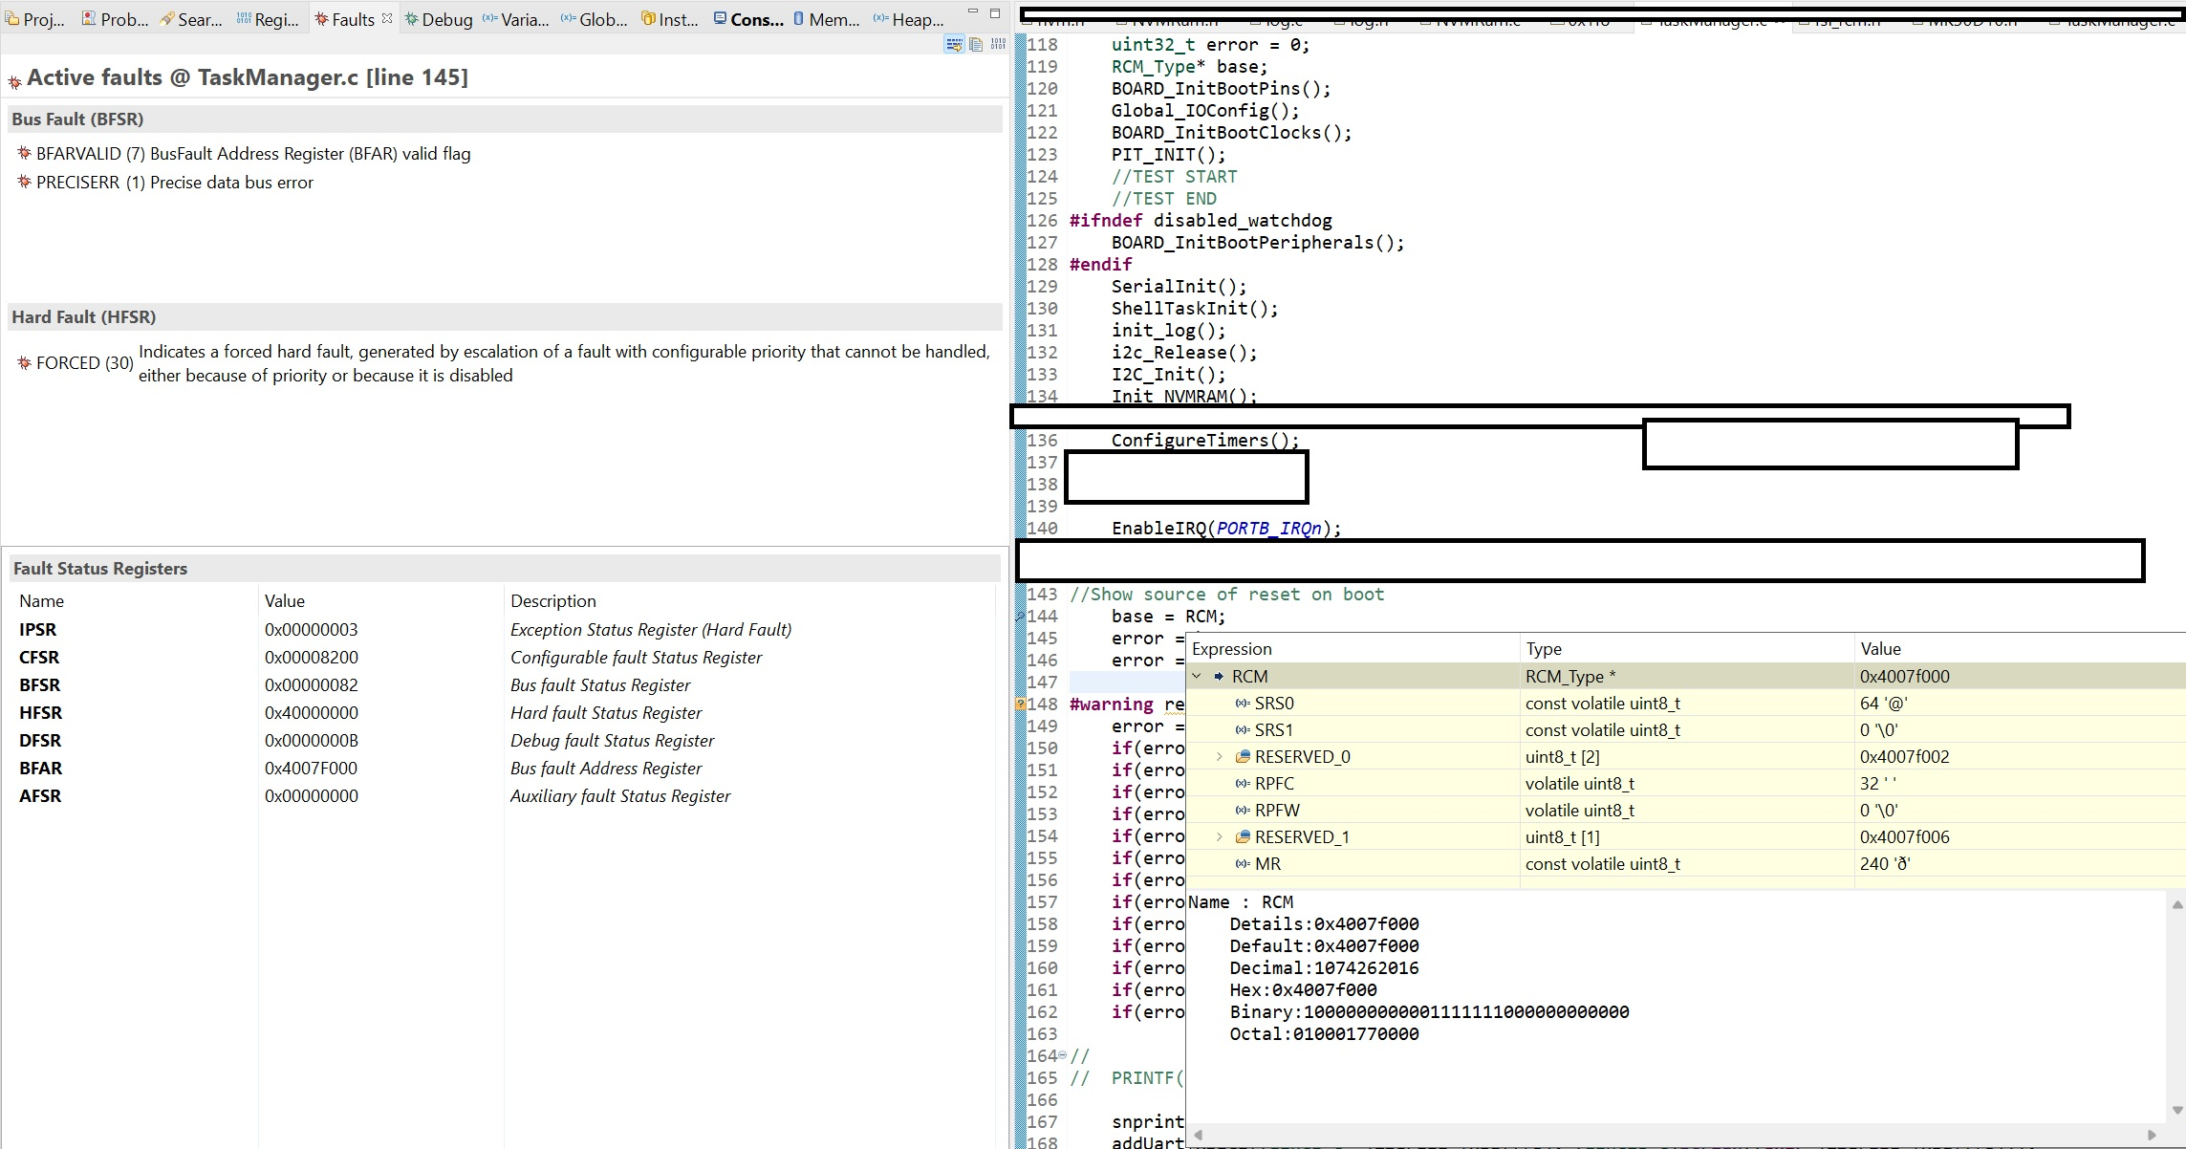This screenshot has width=2186, height=1149.
Task: Click down arrow in RCM details scrollbar
Action: click(x=2177, y=1110)
